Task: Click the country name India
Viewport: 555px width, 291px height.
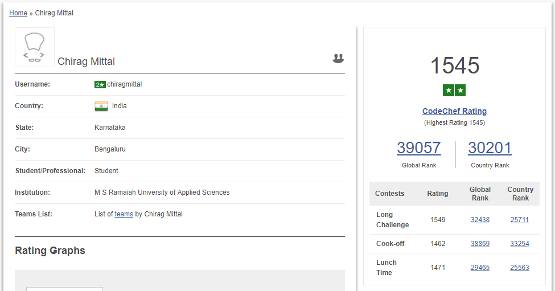Action: pyautogui.click(x=120, y=106)
